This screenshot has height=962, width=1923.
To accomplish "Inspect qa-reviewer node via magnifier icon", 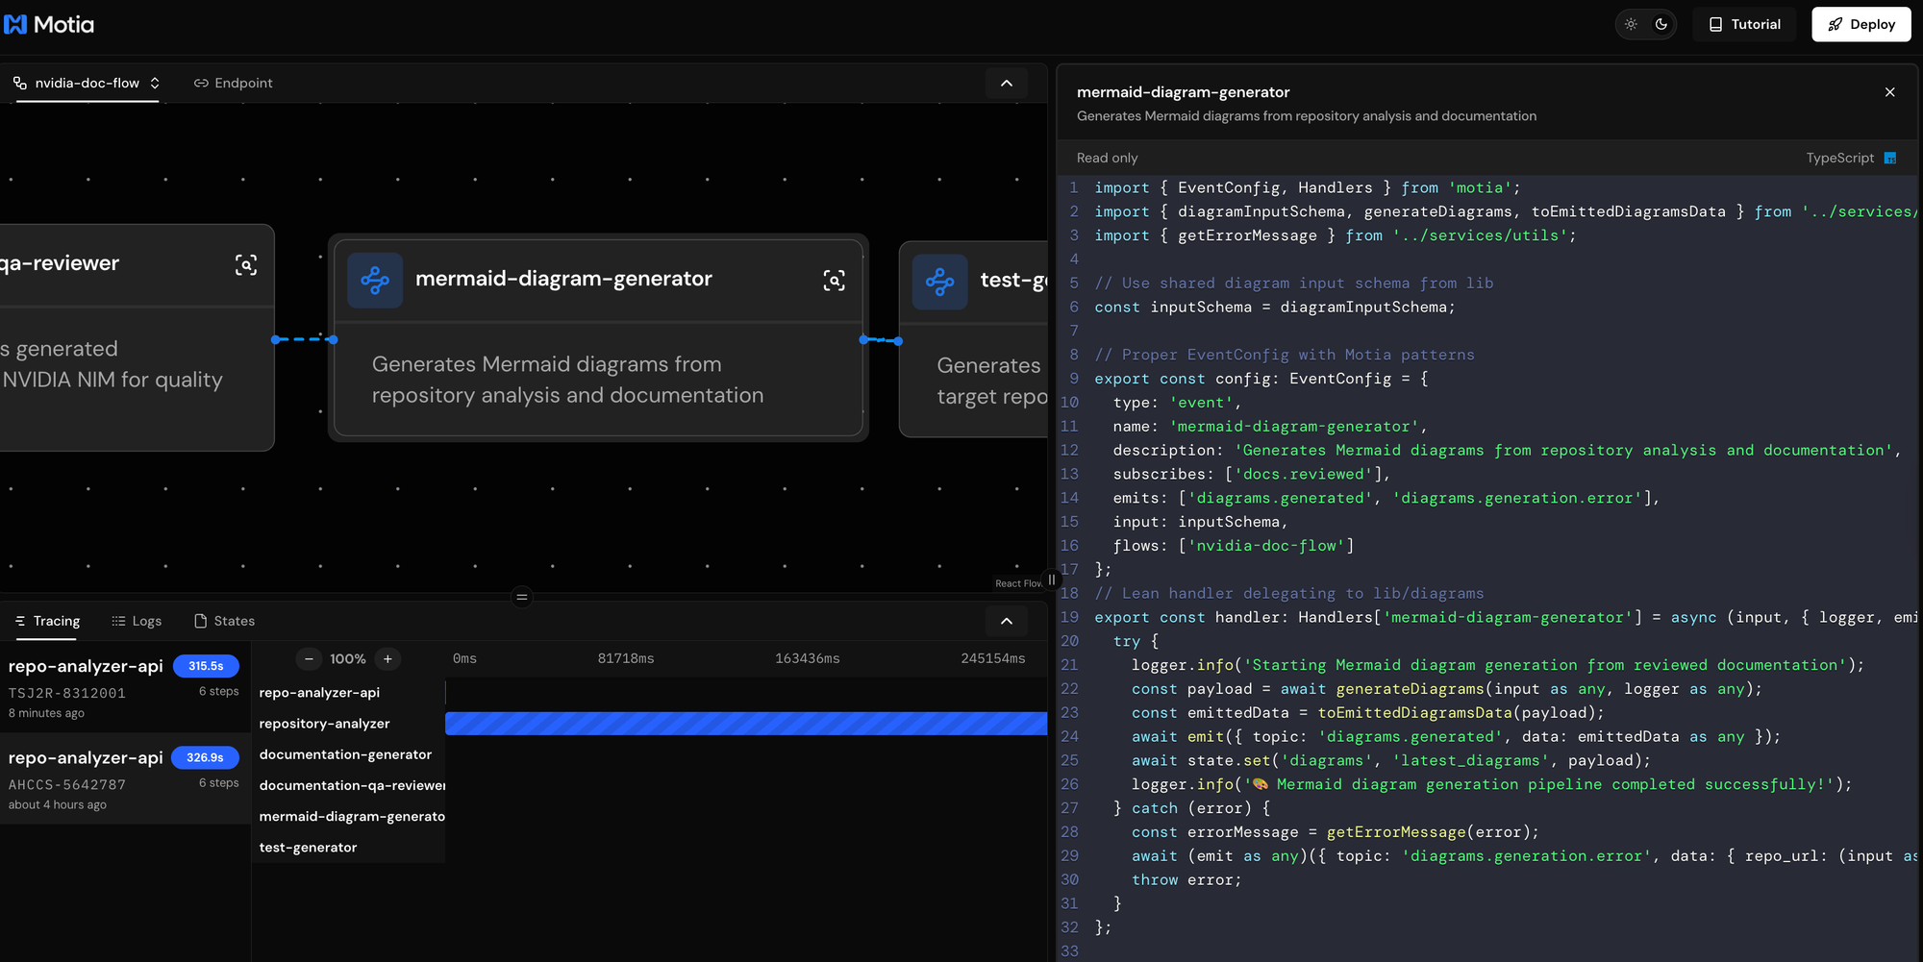I will click(x=246, y=265).
